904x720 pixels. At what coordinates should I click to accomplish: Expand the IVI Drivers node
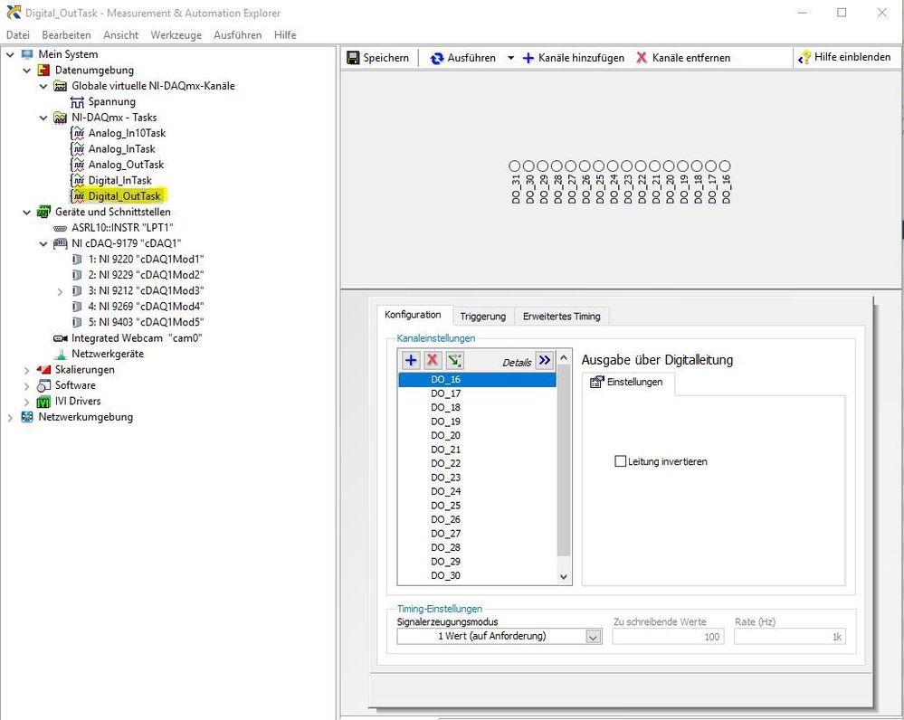[26, 402]
